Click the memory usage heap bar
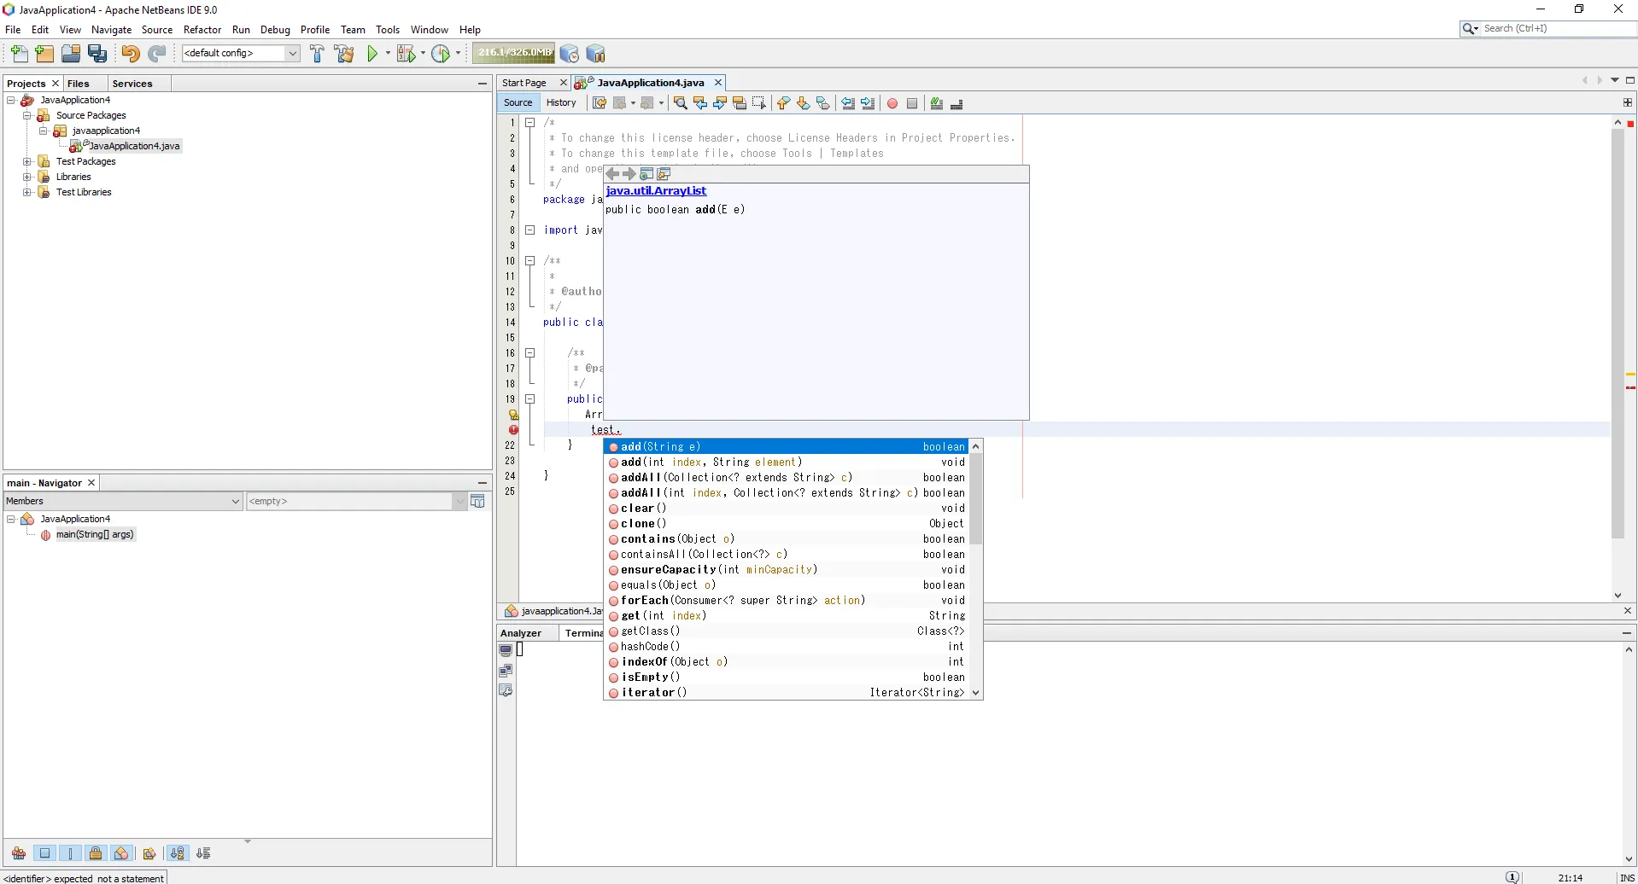The image size is (1638, 884). pos(513,53)
